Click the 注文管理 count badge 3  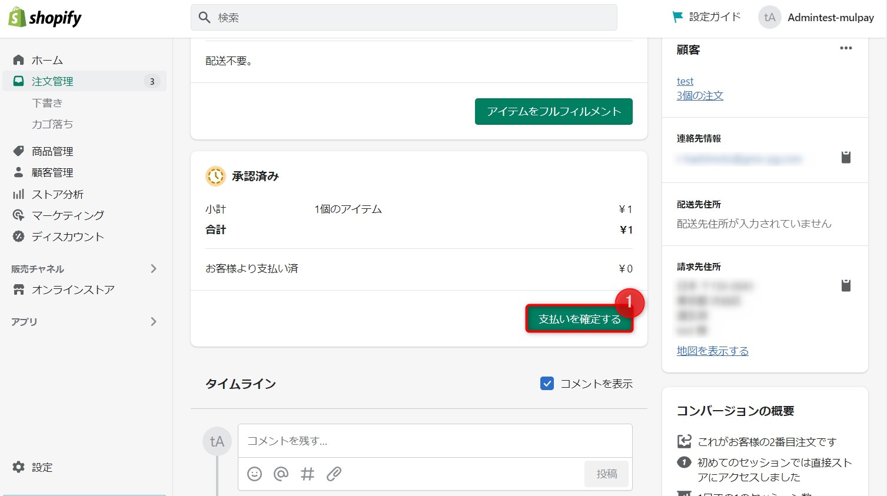(x=152, y=81)
